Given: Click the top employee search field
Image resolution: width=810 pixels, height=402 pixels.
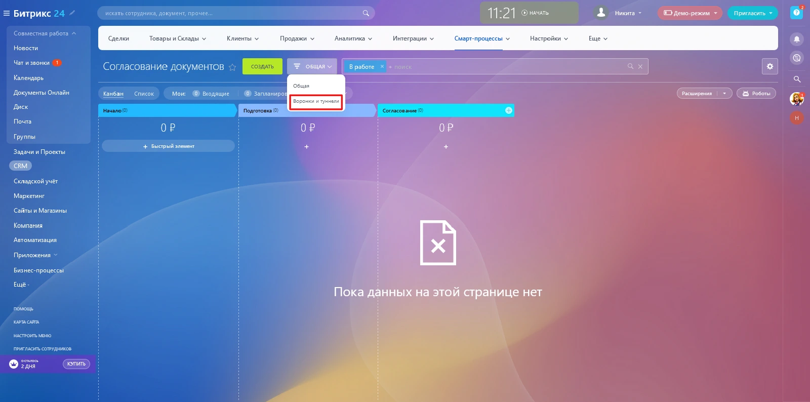Looking at the screenshot, I should click(233, 13).
